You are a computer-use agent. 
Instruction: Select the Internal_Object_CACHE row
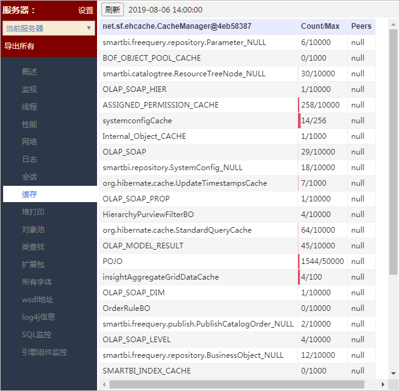[237, 136]
